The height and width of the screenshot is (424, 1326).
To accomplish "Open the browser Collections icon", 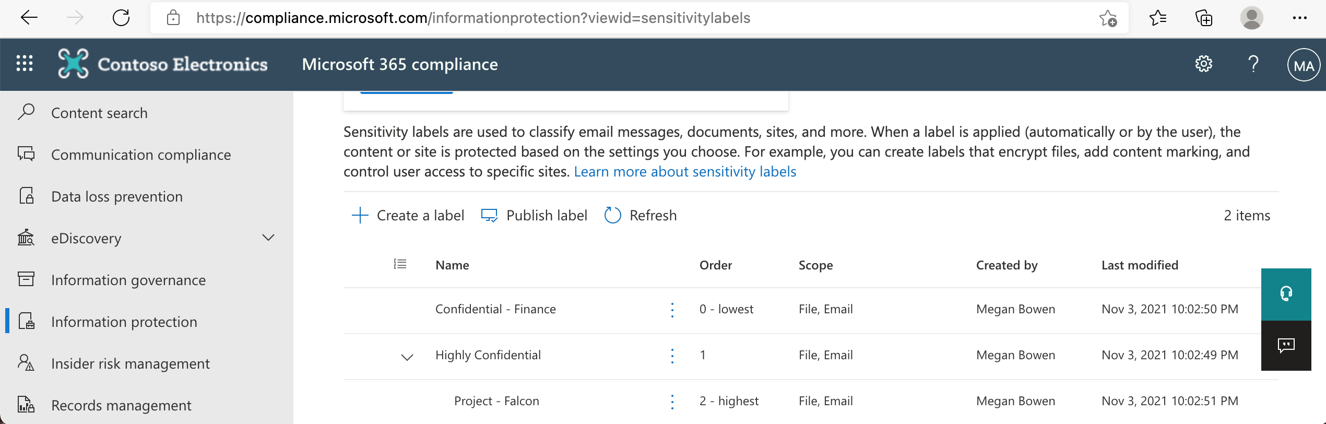I will 1204,18.
